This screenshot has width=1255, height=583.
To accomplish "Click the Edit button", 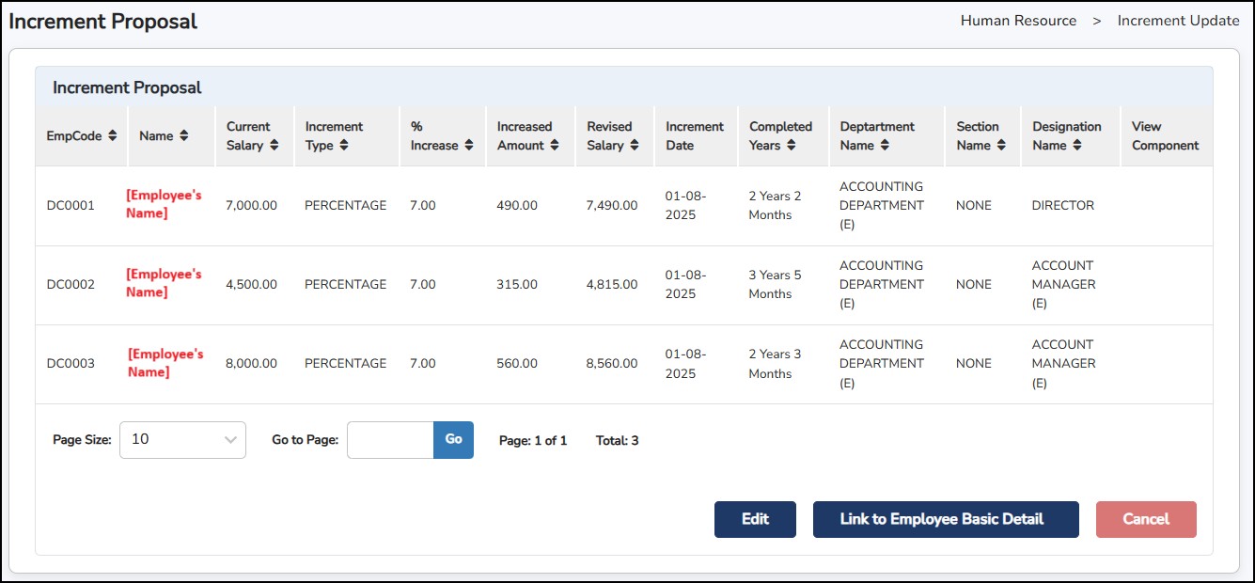I will [x=755, y=519].
